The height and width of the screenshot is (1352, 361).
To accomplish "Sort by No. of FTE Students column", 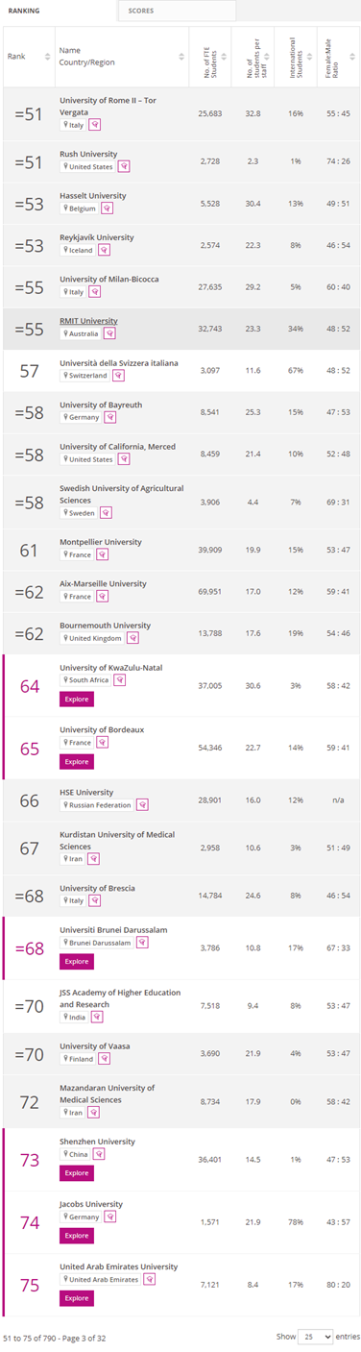I will (210, 56).
